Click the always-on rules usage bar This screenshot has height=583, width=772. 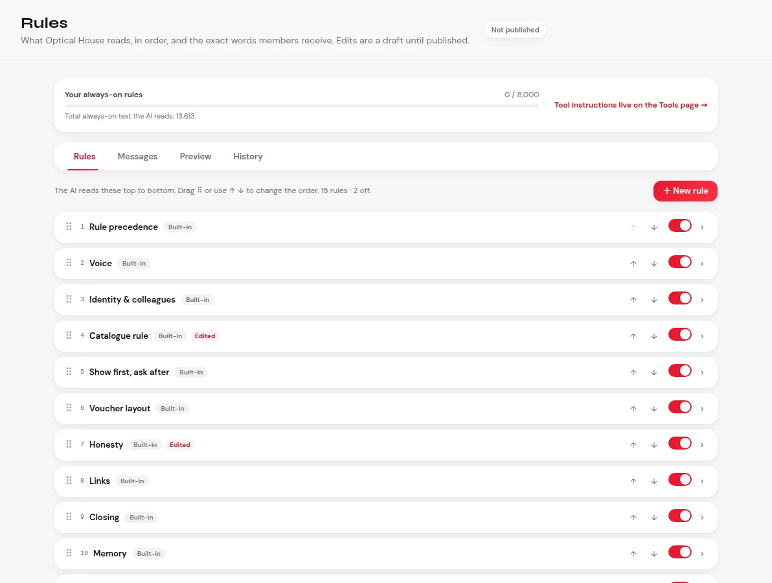tap(301, 106)
